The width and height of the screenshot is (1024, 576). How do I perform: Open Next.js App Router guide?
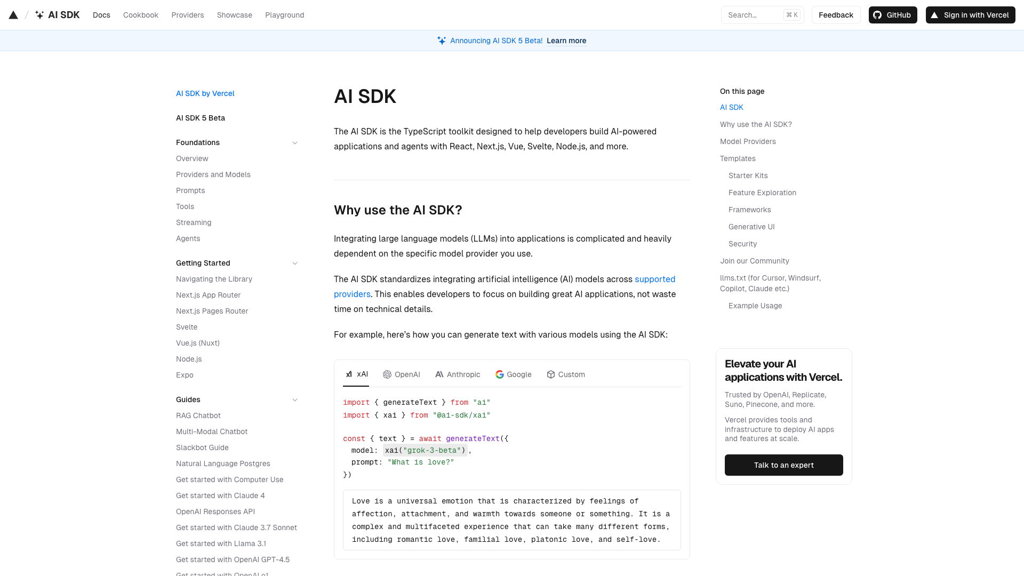coord(208,295)
